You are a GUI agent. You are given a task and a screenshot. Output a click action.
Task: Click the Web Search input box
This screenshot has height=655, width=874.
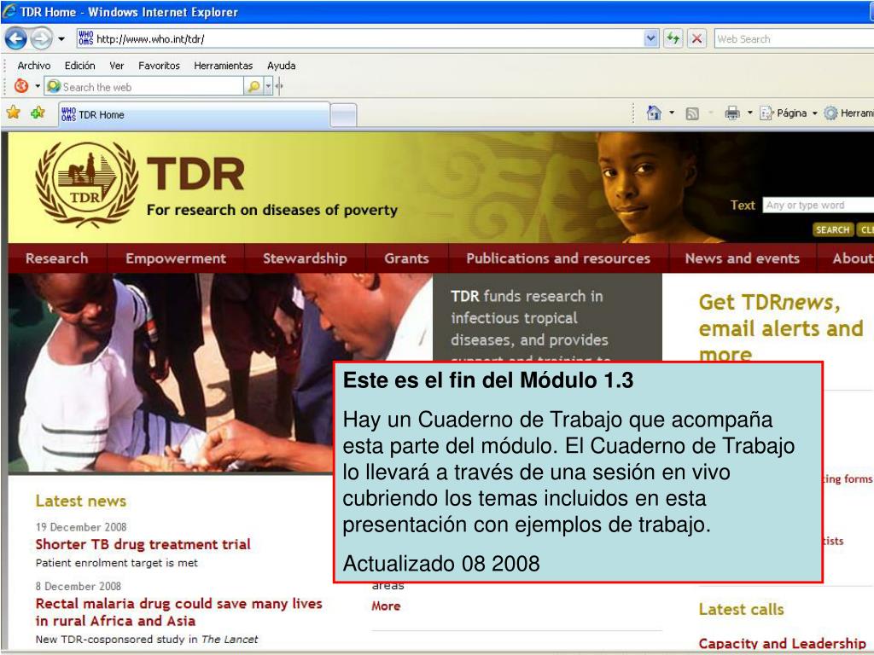pos(795,39)
